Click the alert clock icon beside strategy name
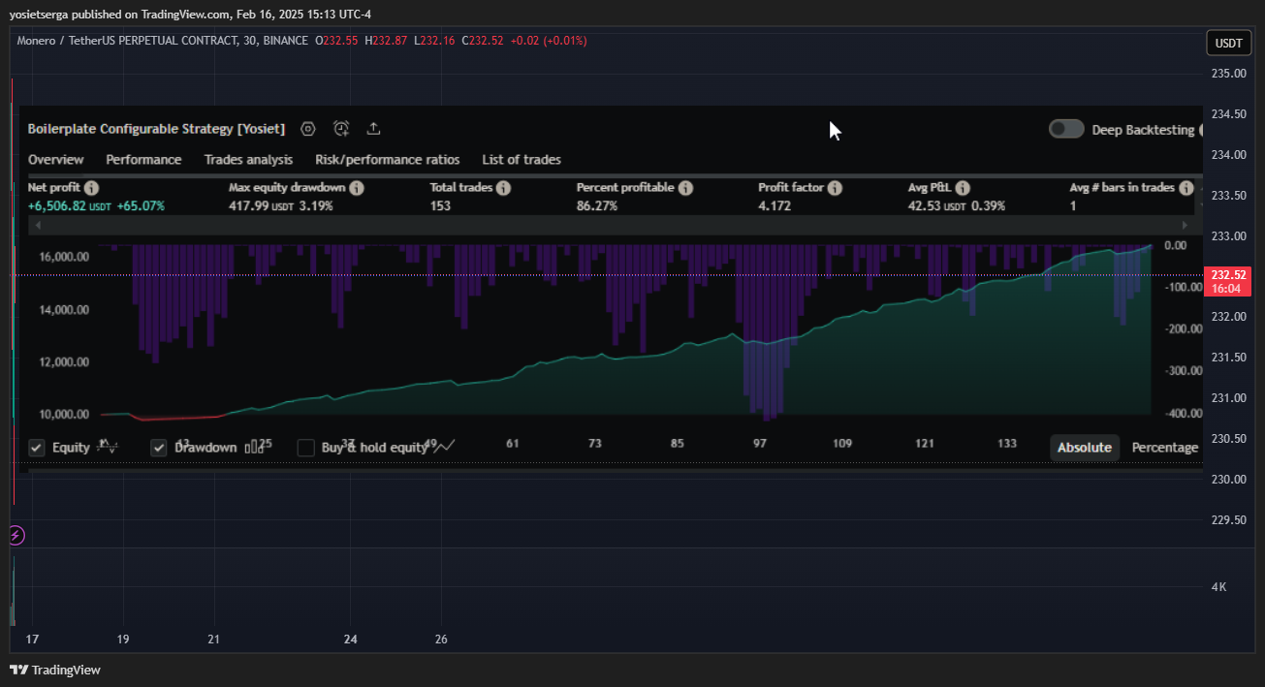1265x687 pixels. (x=341, y=129)
